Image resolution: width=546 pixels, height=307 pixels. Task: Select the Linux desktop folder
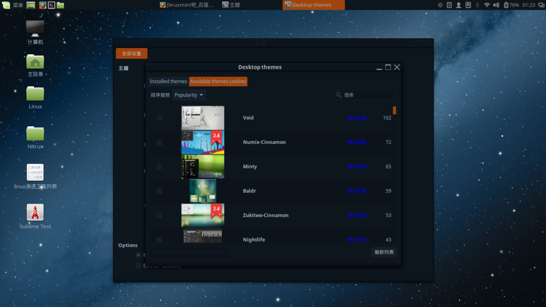point(35,98)
